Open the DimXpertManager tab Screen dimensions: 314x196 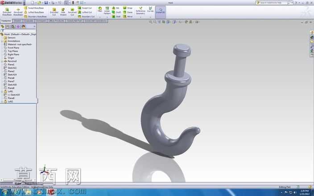pos(18,27)
